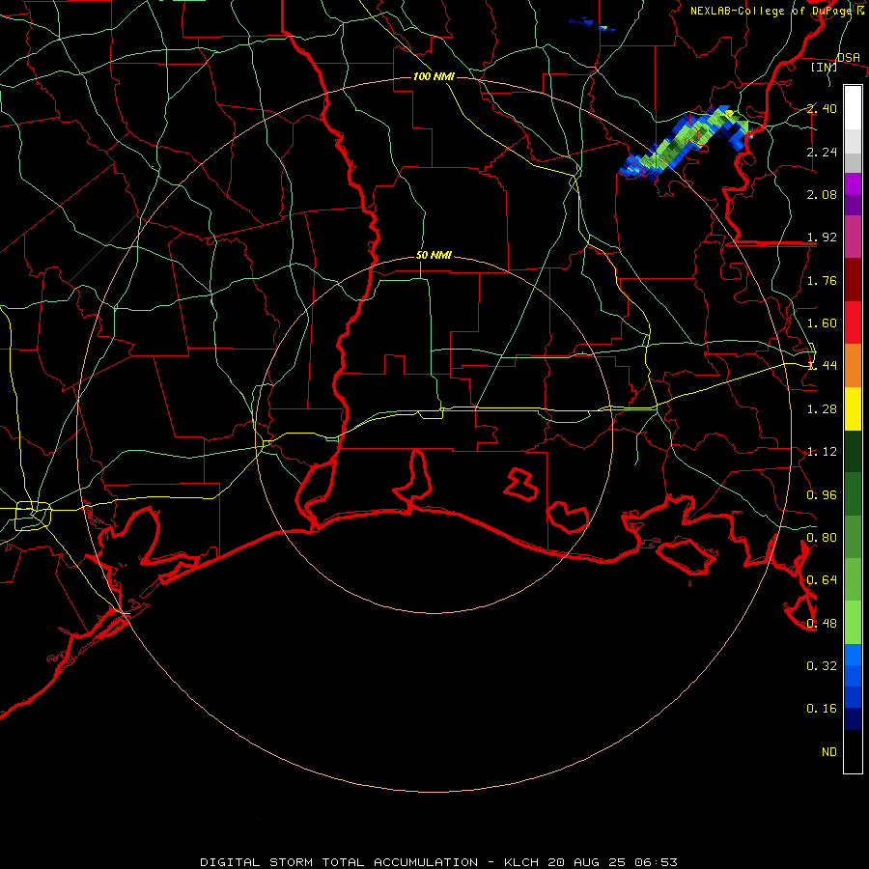The height and width of the screenshot is (869, 869).
Task: Click the lightest green legend swatch near 0.48
Action: tap(853, 623)
